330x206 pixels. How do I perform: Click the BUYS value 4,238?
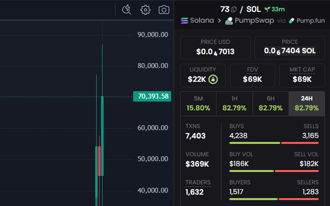click(238, 136)
